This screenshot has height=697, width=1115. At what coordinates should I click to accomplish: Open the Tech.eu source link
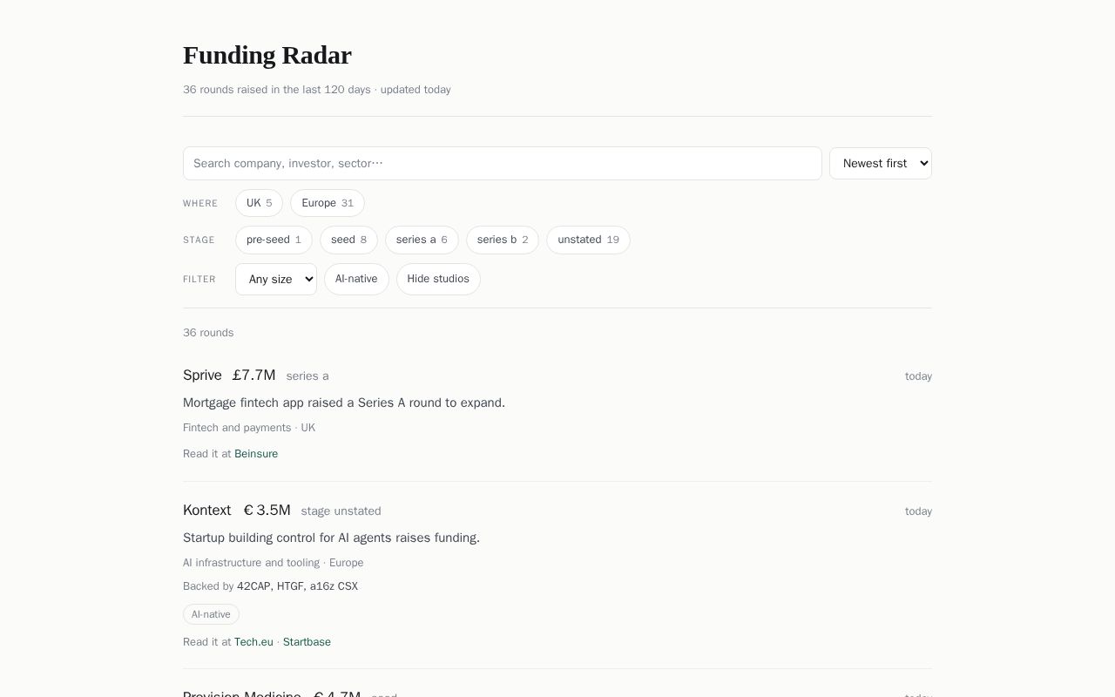pos(253,642)
